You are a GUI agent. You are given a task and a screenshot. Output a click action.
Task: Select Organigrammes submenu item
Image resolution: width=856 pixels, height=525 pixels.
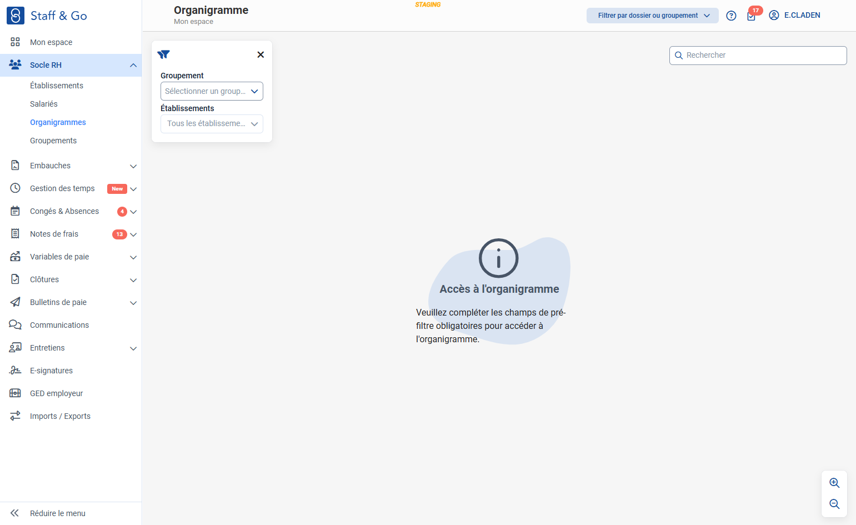tap(58, 122)
